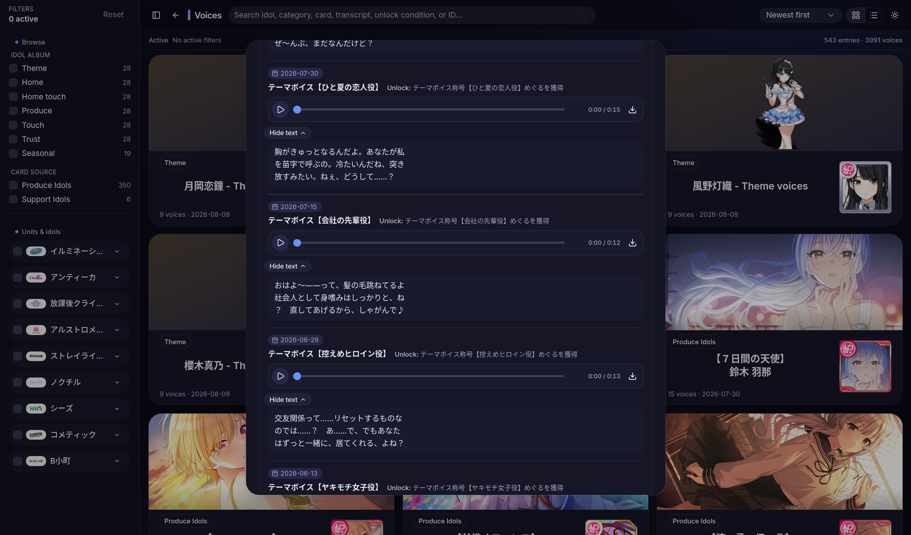Focus the voice search input field
The image size is (911, 535).
pyautogui.click(x=412, y=15)
